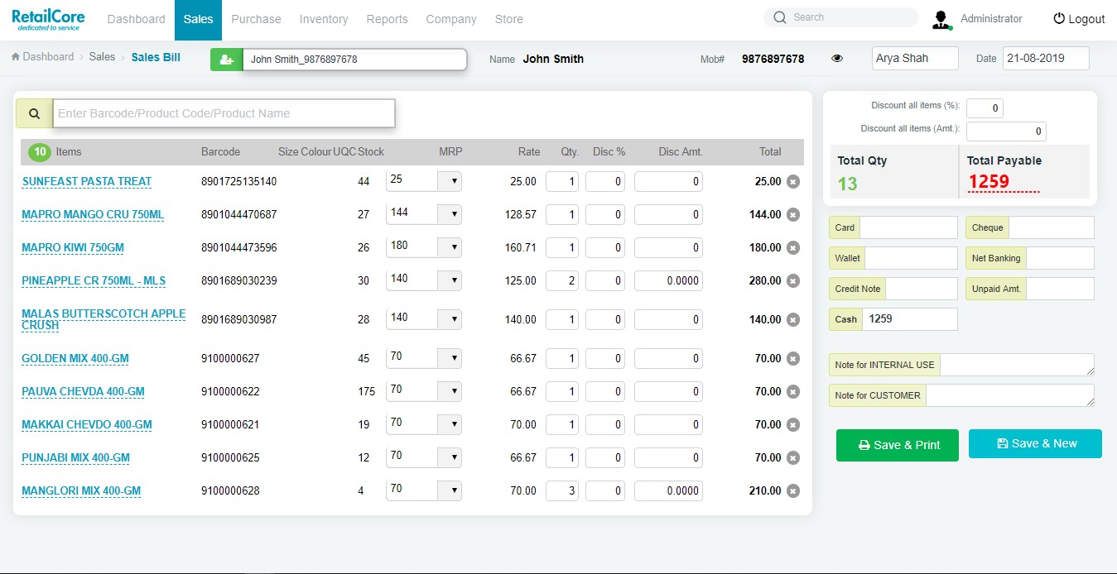Click Qty field for MANGLORI MIX 400-GM
The image size is (1117, 574).
point(562,491)
